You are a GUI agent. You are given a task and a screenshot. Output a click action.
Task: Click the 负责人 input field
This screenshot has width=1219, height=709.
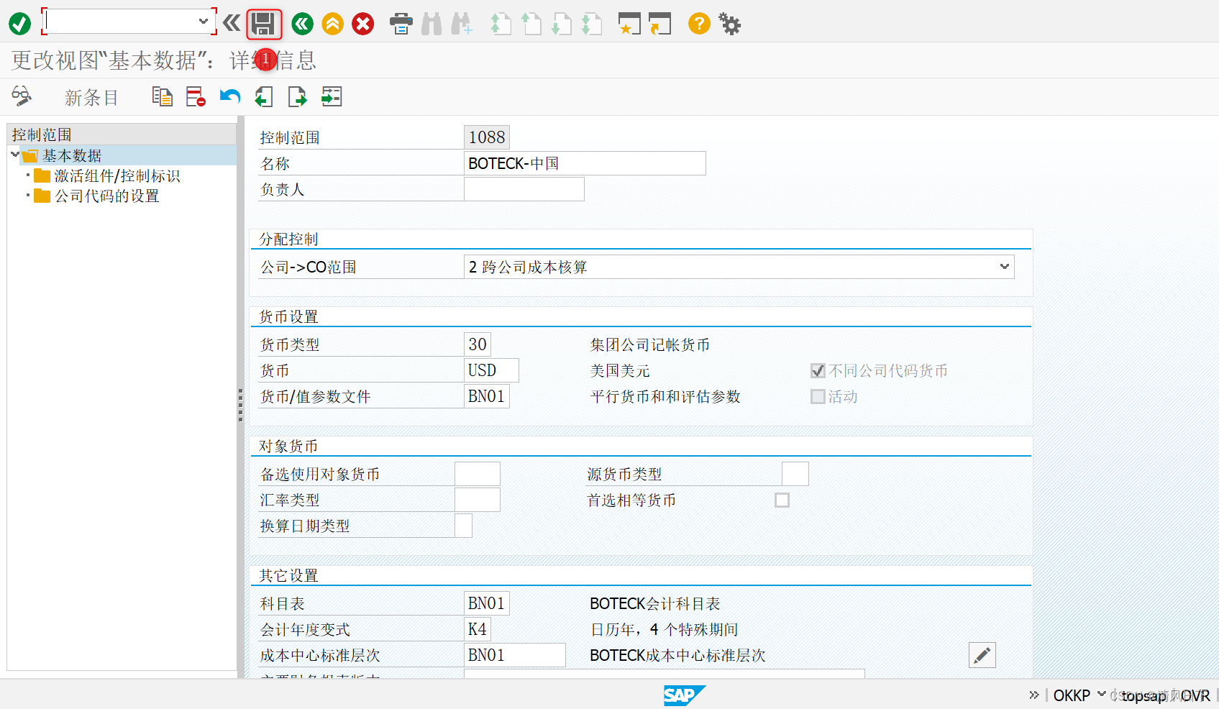pyautogui.click(x=524, y=189)
